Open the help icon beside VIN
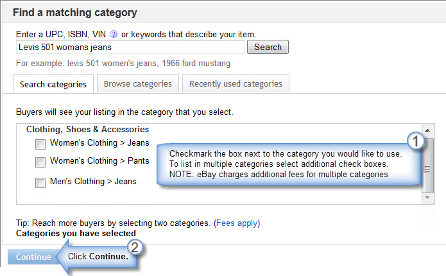 (x=114, y=34)
